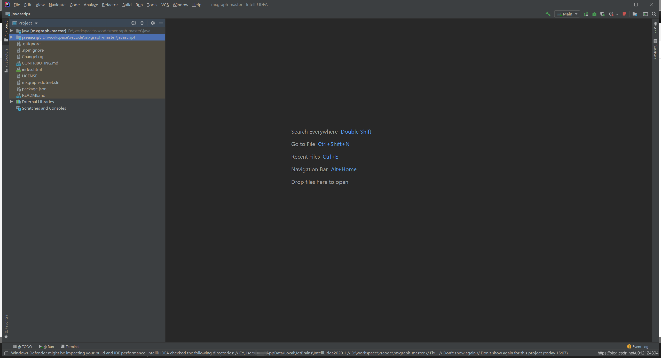Click the Search Everywhere magnifier icon
The height and width of the screenshot is (358, 661).
tap(654, 14)
